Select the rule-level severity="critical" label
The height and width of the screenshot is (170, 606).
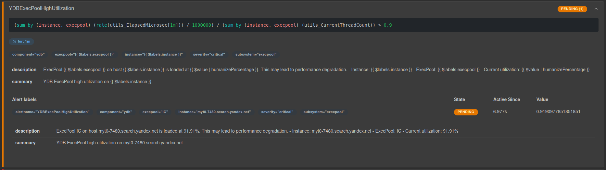point(209,54)
